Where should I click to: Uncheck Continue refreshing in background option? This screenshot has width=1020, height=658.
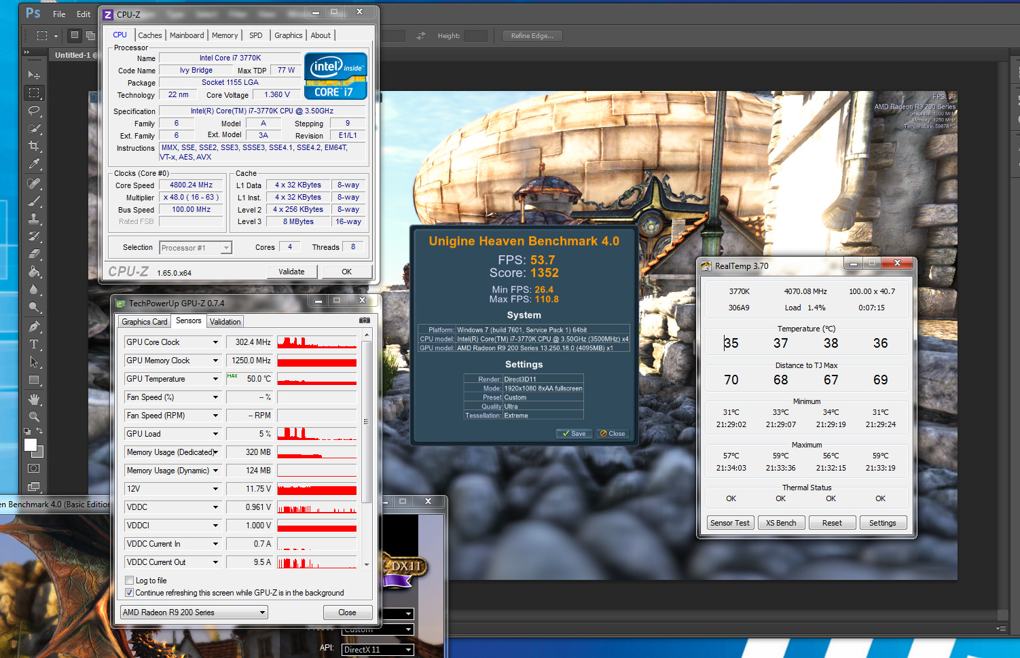129,593
